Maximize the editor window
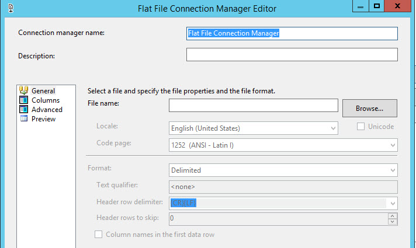416x248 pixels. (377, 5)
